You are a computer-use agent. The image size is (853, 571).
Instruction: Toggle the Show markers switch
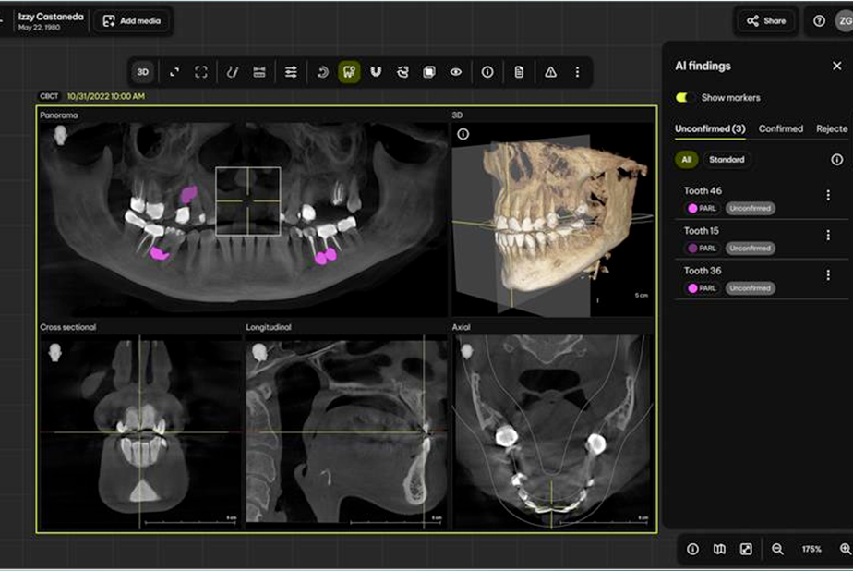click(x=683, y=97)
